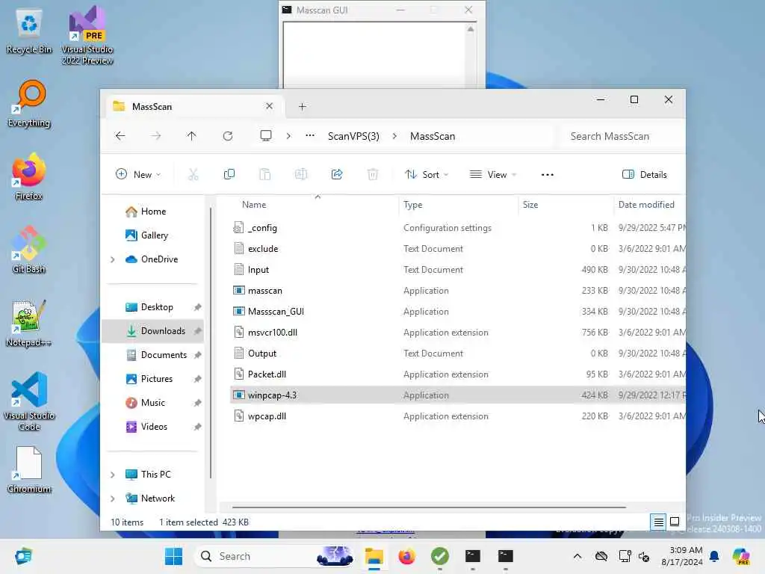
Task: Click the Windows Start button
Action: click(173, 556)
